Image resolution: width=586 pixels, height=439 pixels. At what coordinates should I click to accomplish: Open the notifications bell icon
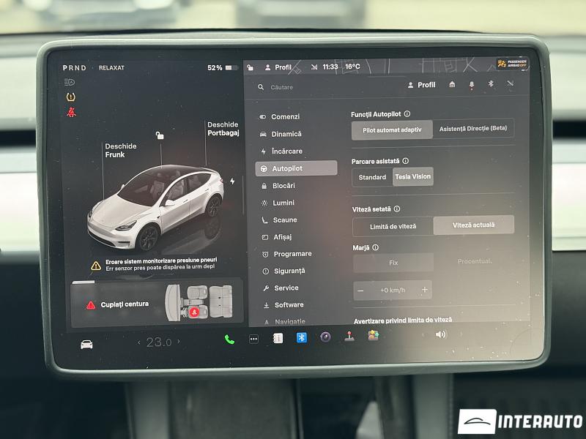(x=472, y=84)
